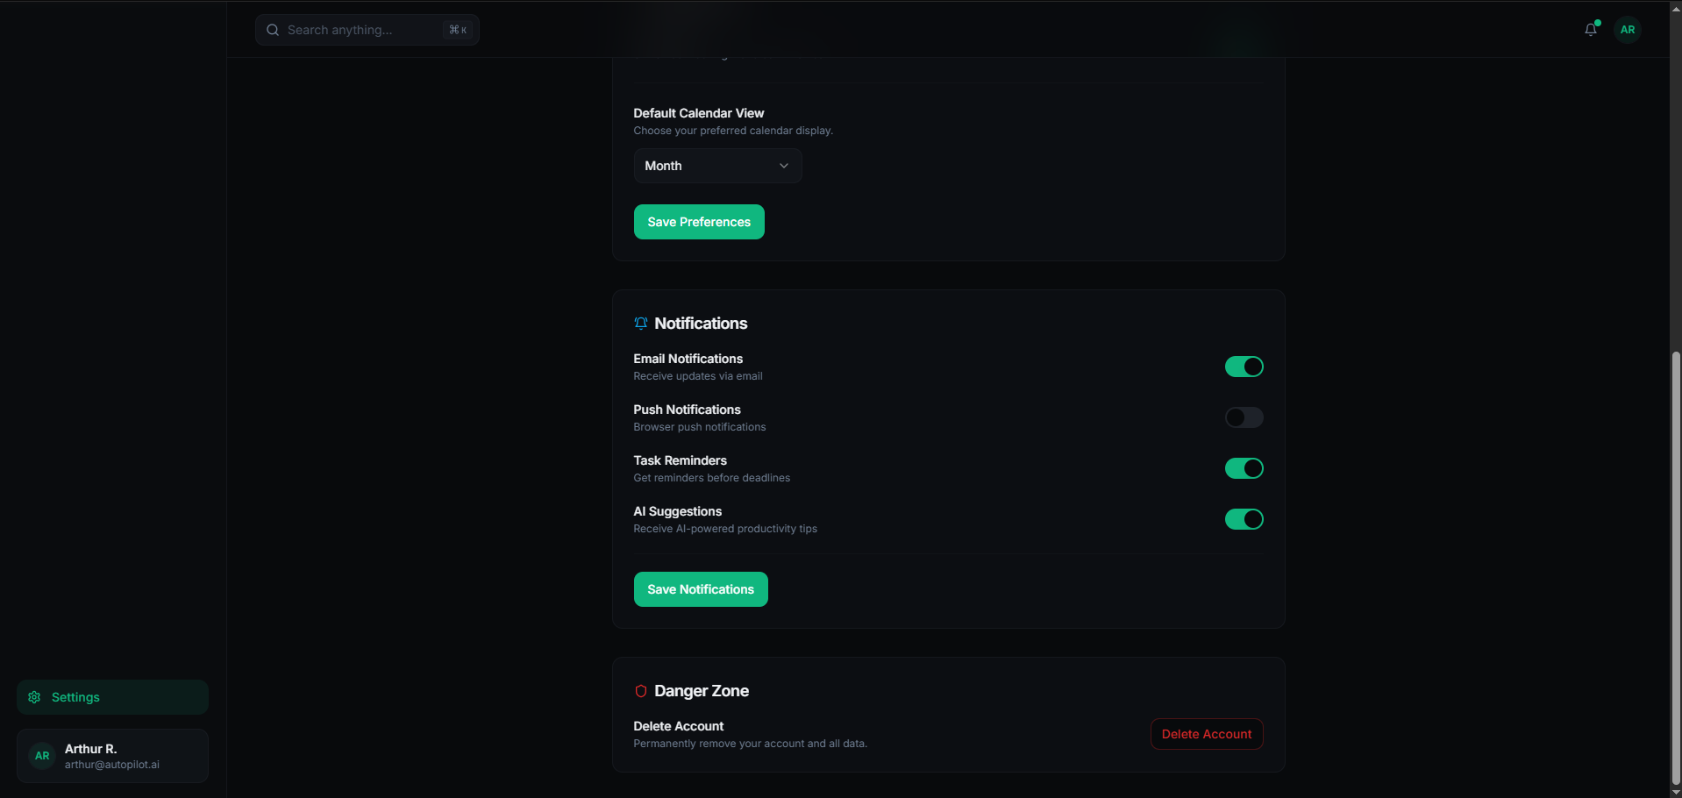Click the Settings gear icon in sidebar
Viewport: 1682px width, 798px height.
tap(35, 697)
